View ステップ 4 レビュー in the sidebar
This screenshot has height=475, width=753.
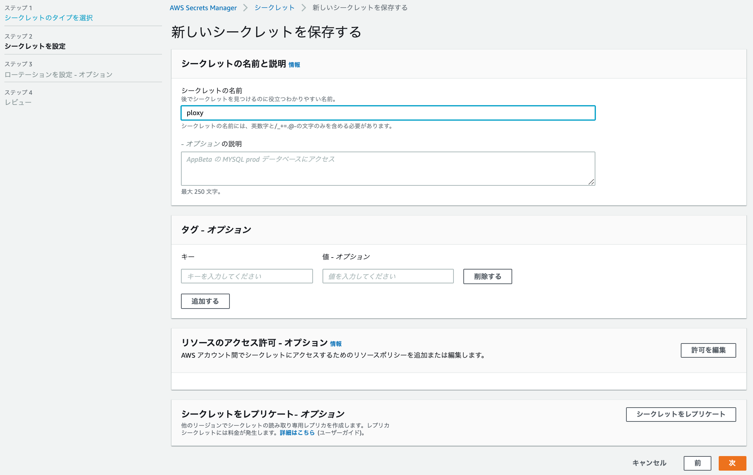(18, 102)
